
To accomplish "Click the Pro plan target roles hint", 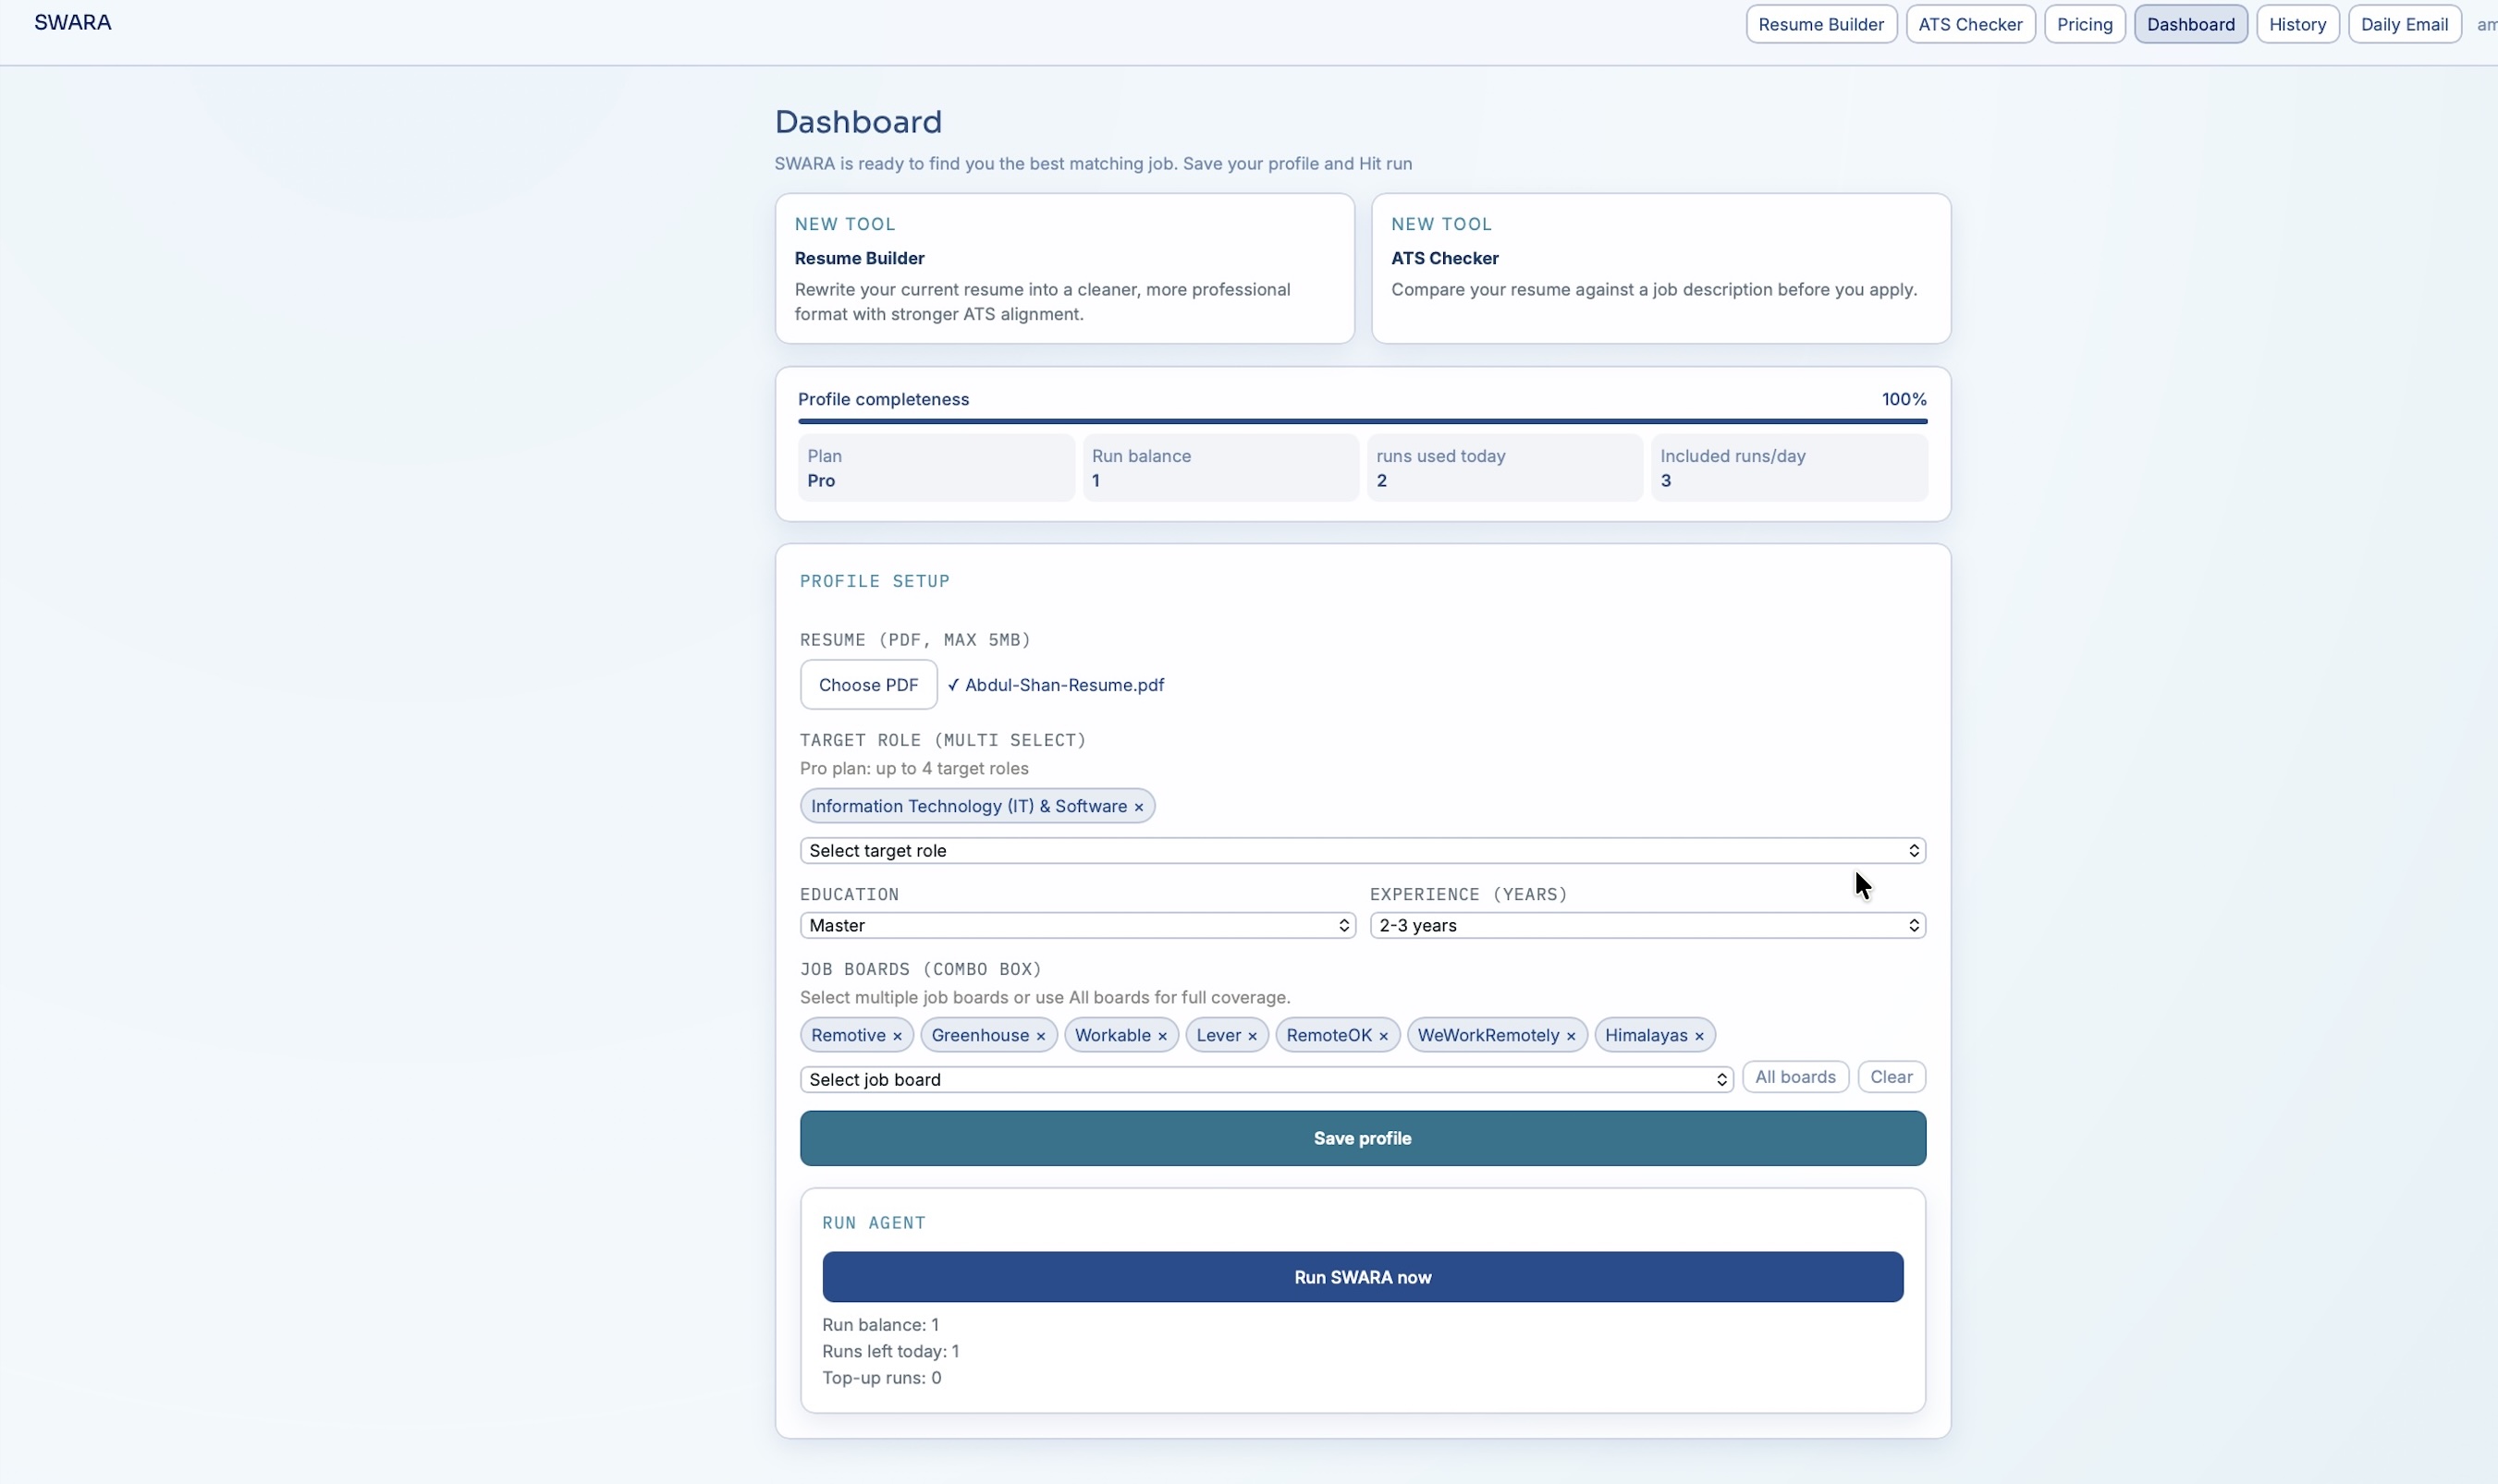I will coord(914,769).
